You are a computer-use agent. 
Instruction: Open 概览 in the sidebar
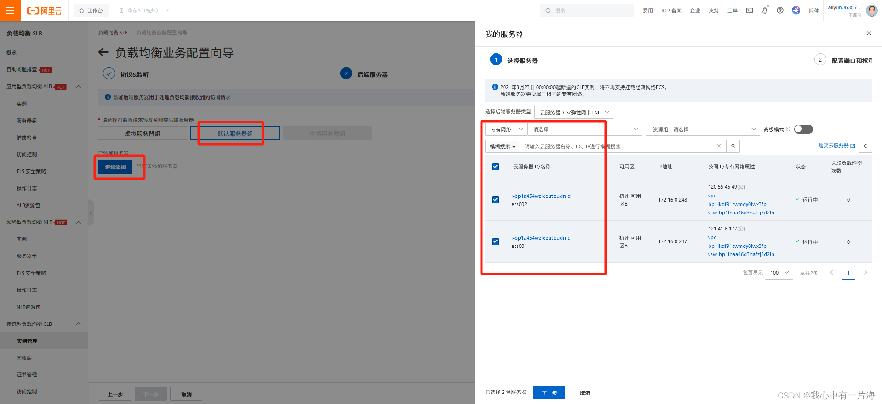[x=11, y=53]
